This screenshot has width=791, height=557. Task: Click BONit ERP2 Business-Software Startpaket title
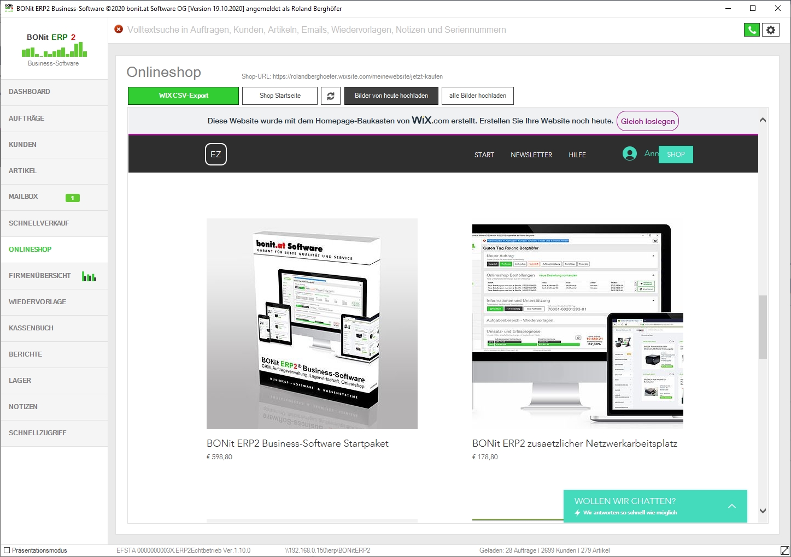click(x=297, y=443)
